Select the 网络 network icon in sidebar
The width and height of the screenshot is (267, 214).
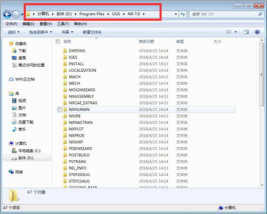pyautogui.click(x=11, y=172)
